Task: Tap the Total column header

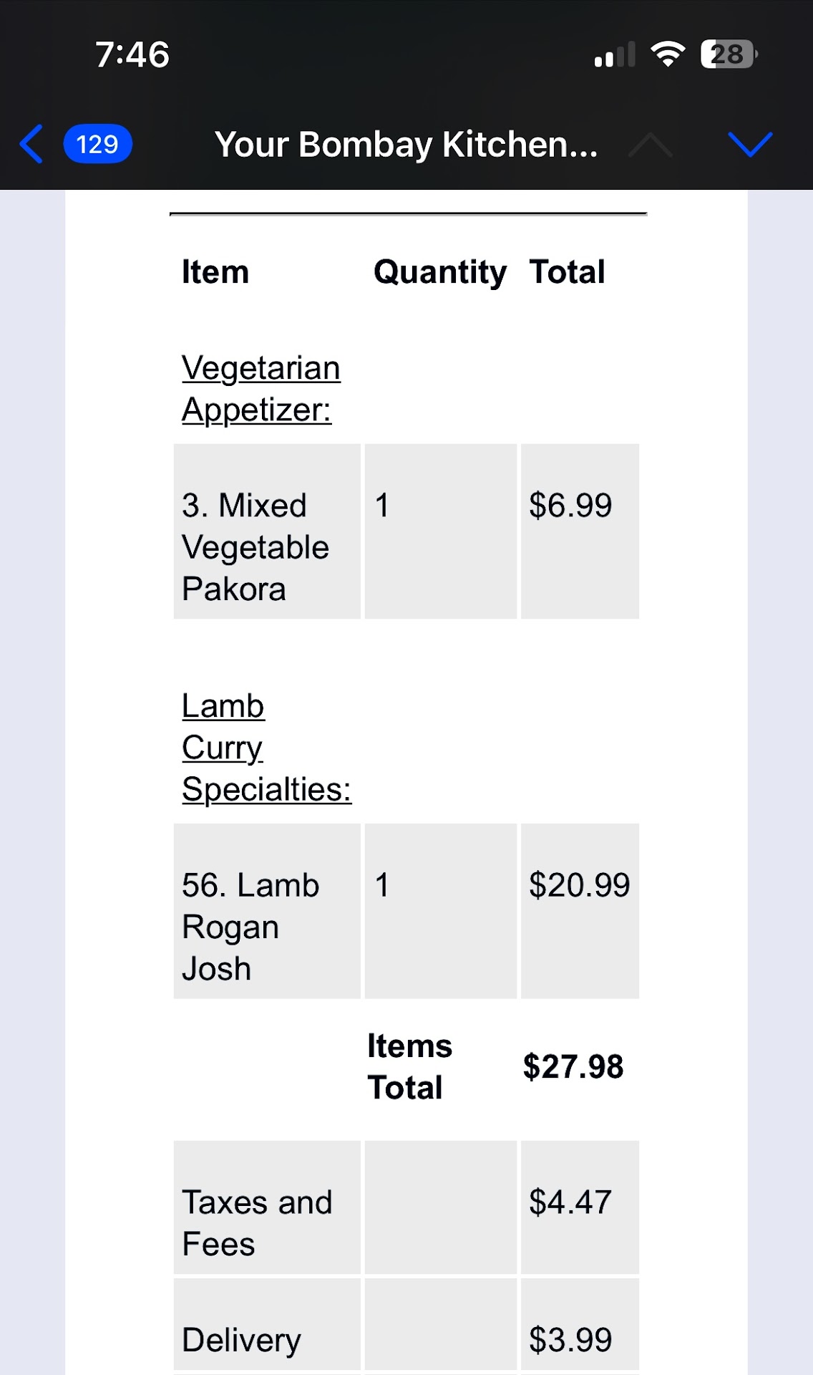Action: pyautogui.click(x=567, y=272)
